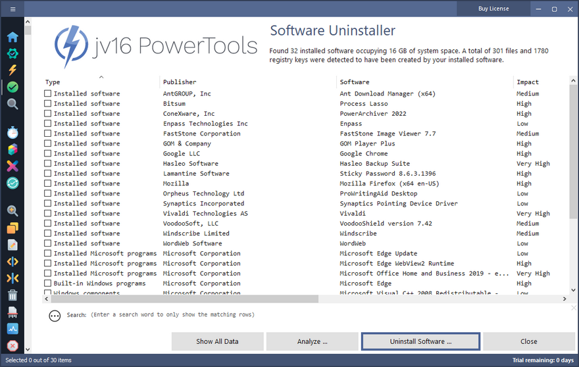Click 'Trial remaining: 0 days' status text
The image size is (579, 367).
(x=543, y=360)
